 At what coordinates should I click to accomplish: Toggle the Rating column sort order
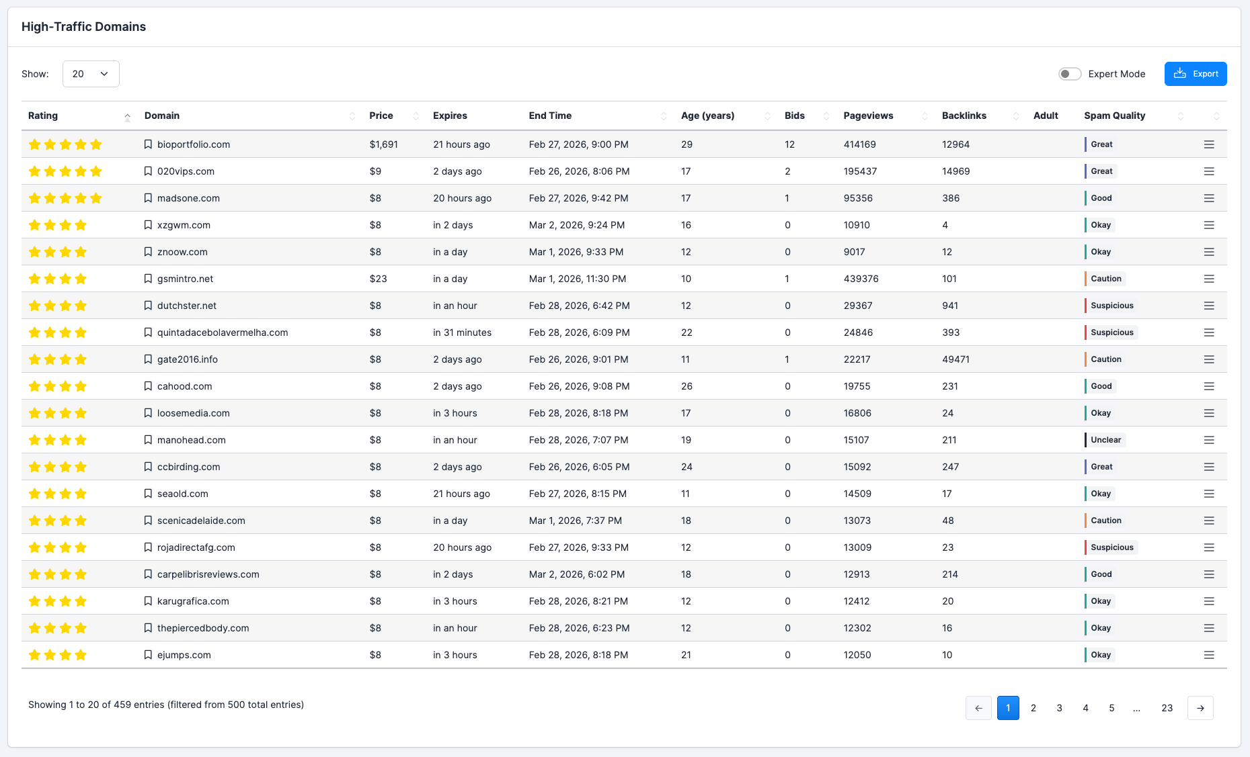(127, 116)
